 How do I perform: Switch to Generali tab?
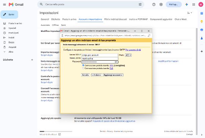45,19
